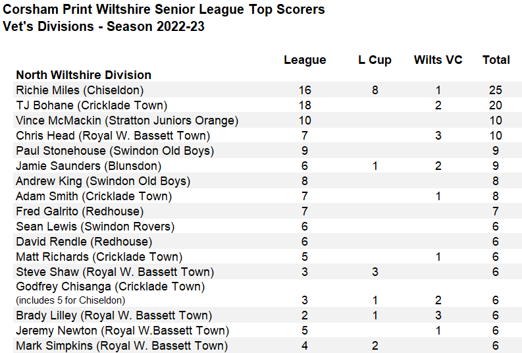The width and height of the screenshot is (522, 353).
Task: Select Vince McMackin (Stratton Juniors Orange) entry
Action: click(x=127, y=121)
